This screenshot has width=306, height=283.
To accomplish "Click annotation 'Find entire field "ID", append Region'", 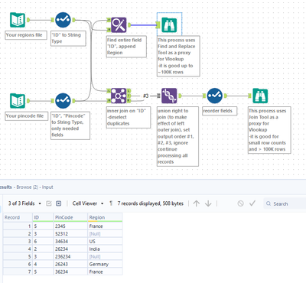I will (x=126, y=47).
